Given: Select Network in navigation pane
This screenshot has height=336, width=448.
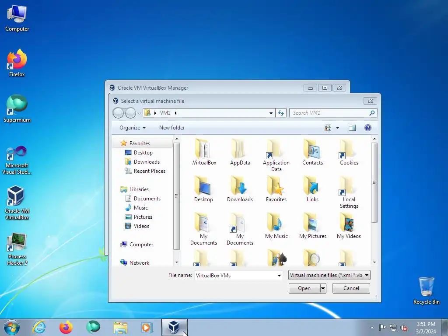Looking at the screenshot, I should point(139,262).
